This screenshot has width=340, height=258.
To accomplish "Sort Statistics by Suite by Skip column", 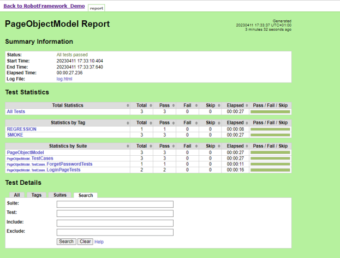I will point(210,146).
